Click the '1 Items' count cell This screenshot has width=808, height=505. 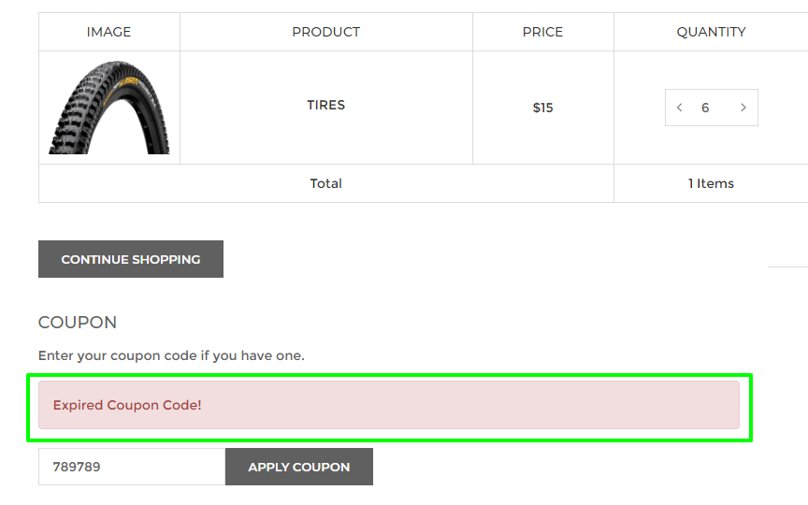pos(711,183)
